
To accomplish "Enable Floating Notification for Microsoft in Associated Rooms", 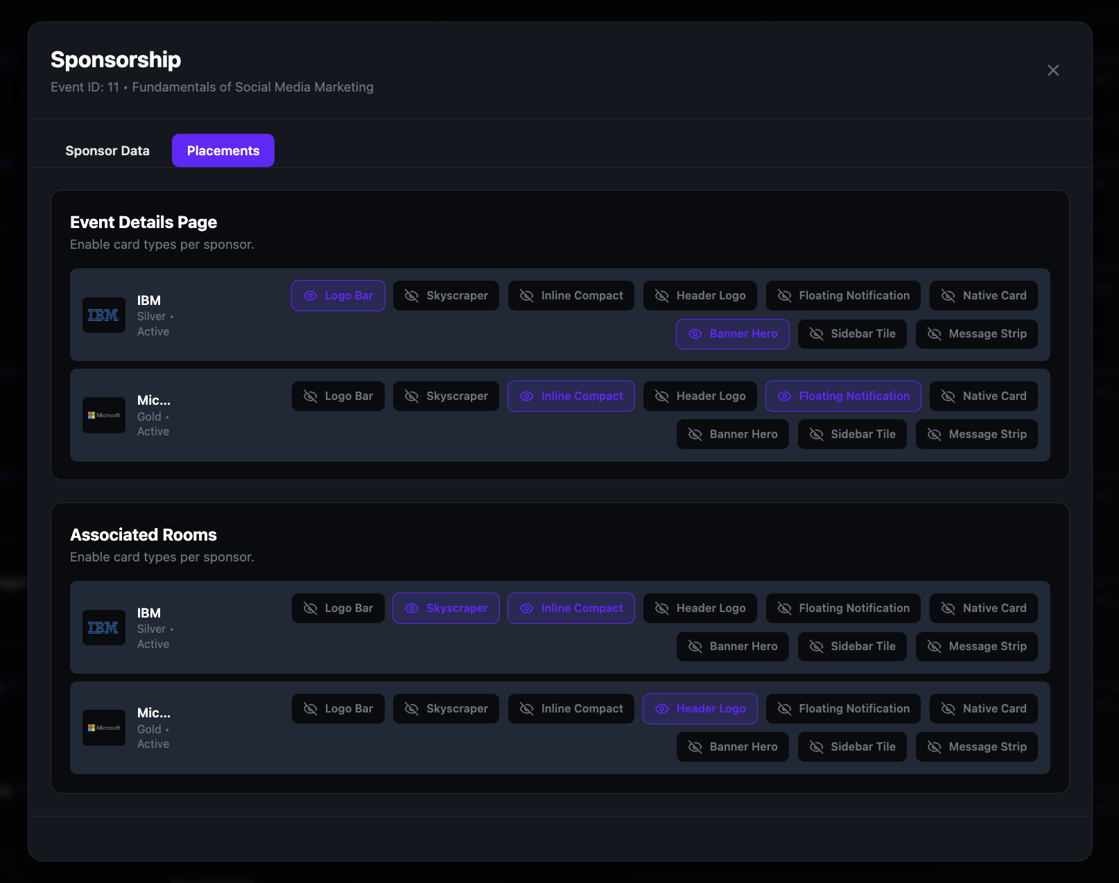I will click(x=843, y=709).
